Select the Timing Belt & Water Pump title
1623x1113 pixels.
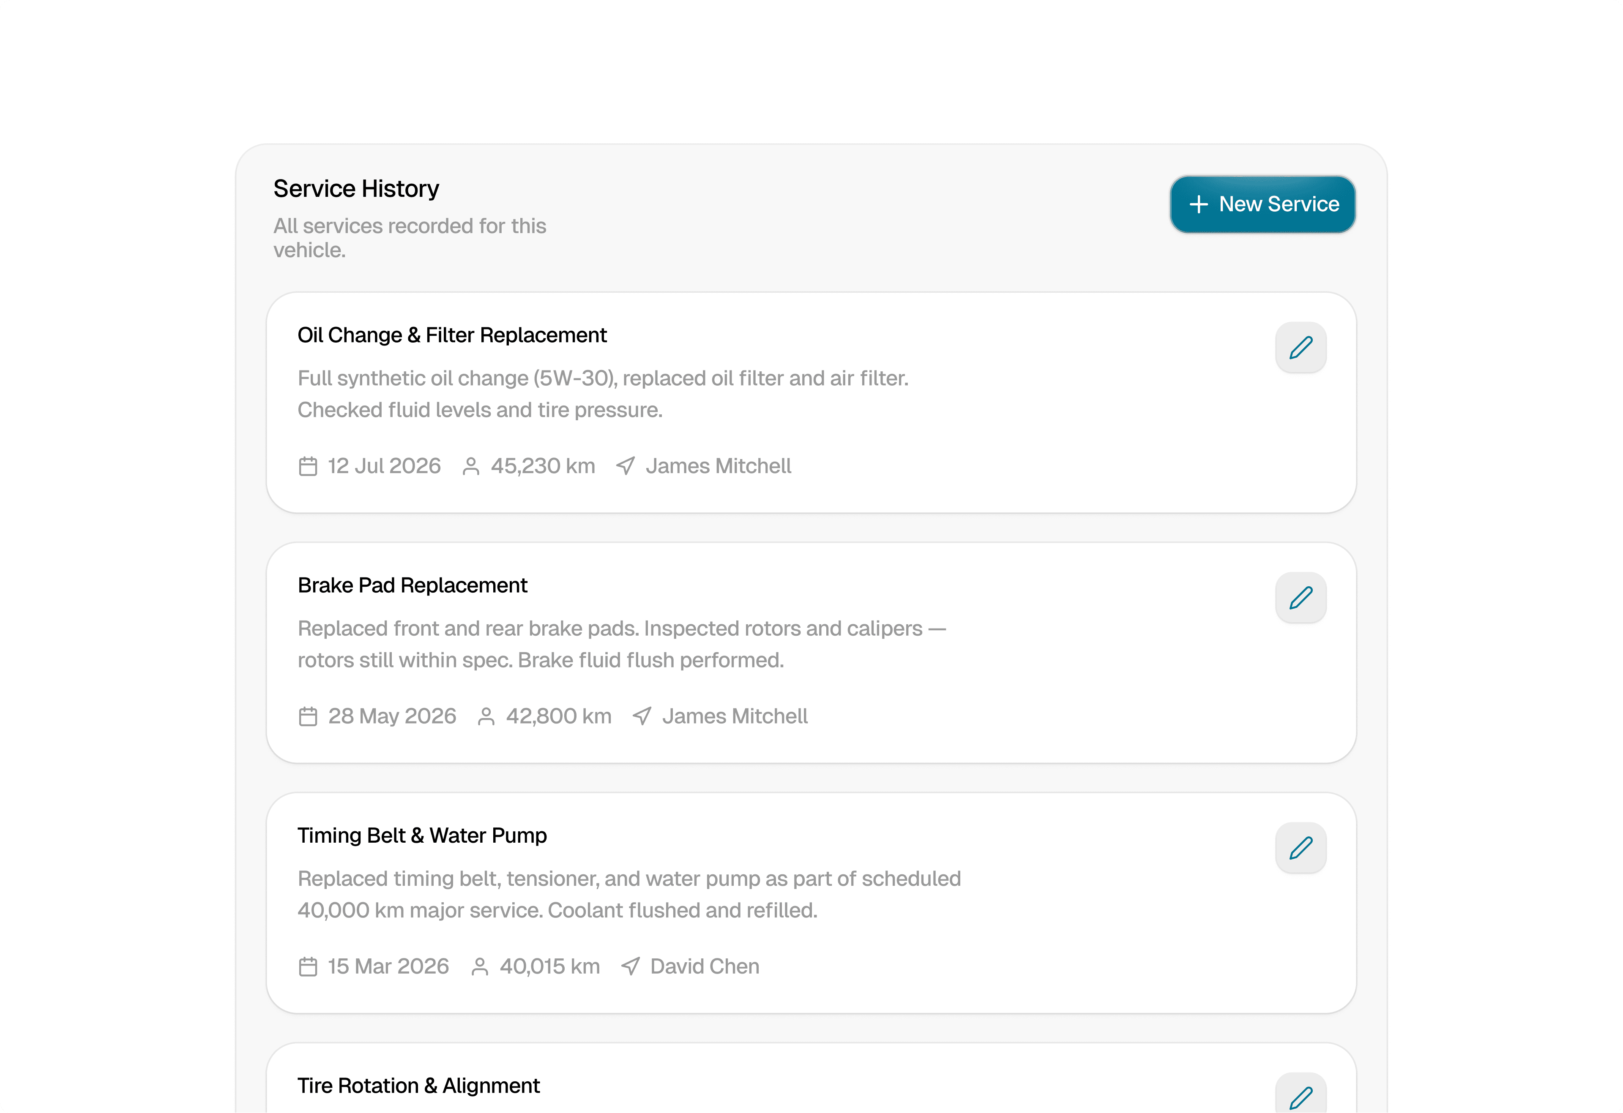click(422, 835)
